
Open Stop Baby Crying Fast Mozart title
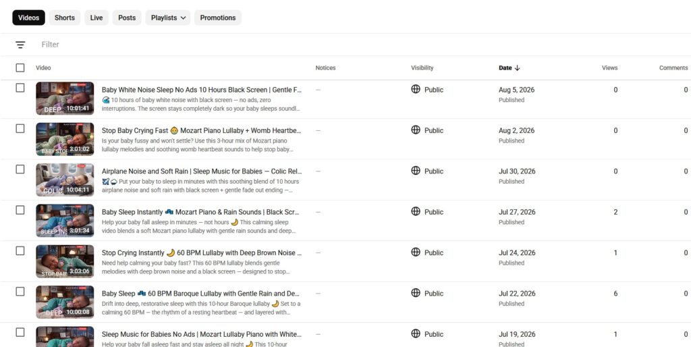pos(202,130)
